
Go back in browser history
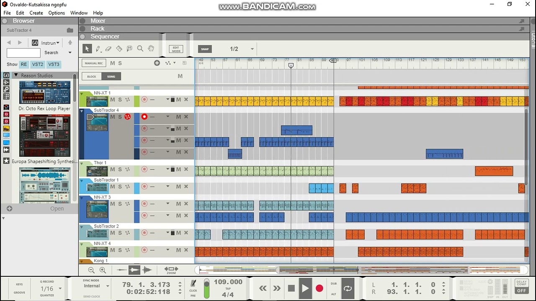coord(9,43)
